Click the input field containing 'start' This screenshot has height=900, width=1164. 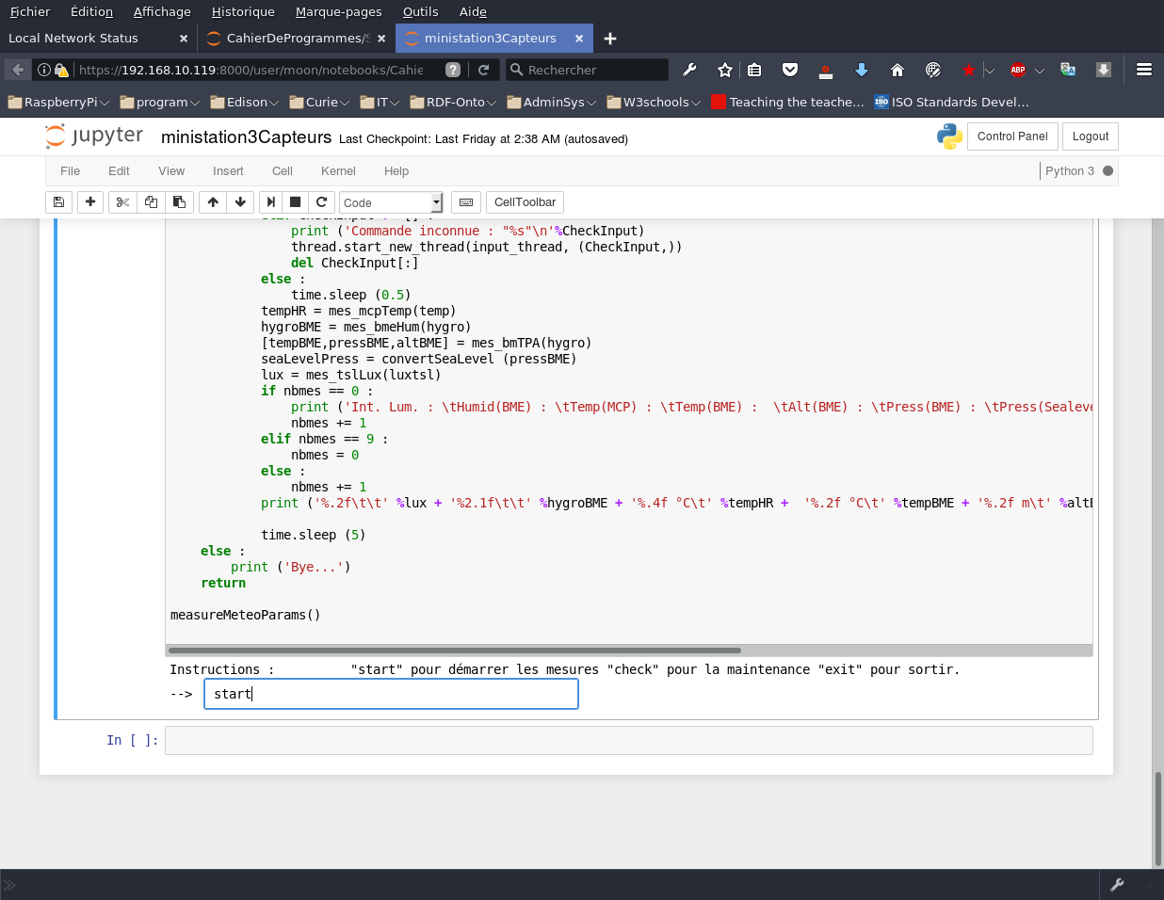click(x=391, y=694)
